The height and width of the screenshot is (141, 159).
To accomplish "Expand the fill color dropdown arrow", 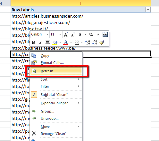I will [x=60, y=43].
